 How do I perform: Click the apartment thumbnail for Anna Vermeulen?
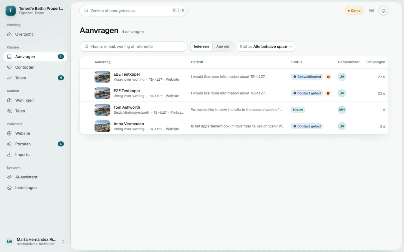(102, 126)
